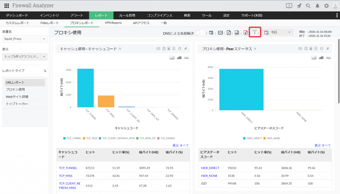Image resolution: width=340 pixels, height=194 pixels.
Task: Open HIER_DIRECT peer status link
Action: [x=210, y=168]
